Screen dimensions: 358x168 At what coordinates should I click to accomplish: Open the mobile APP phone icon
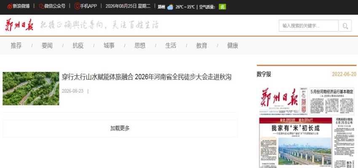77,6
